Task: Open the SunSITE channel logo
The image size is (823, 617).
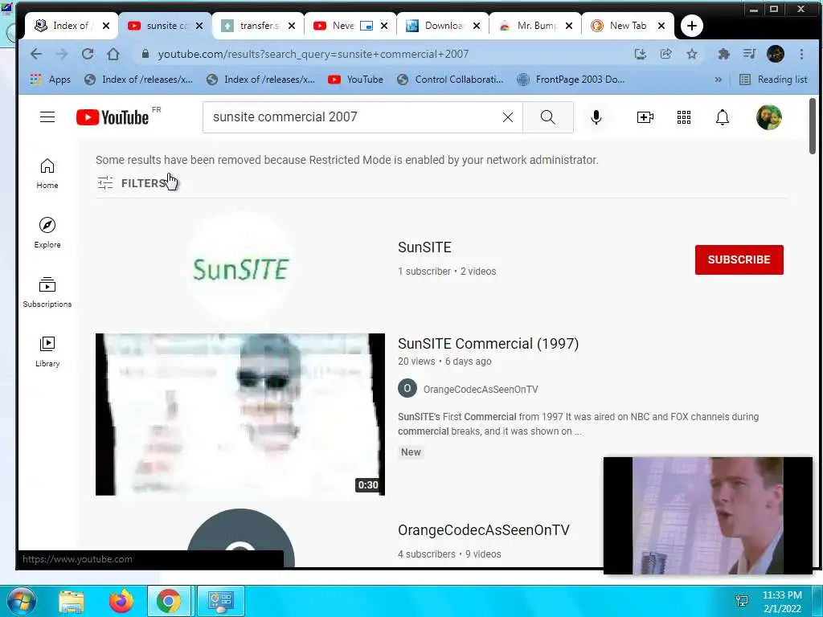Action: (240, 266)
